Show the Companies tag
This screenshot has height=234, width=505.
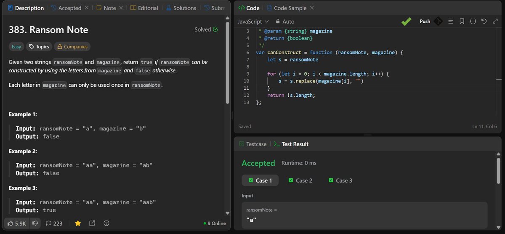pos(72,47)
